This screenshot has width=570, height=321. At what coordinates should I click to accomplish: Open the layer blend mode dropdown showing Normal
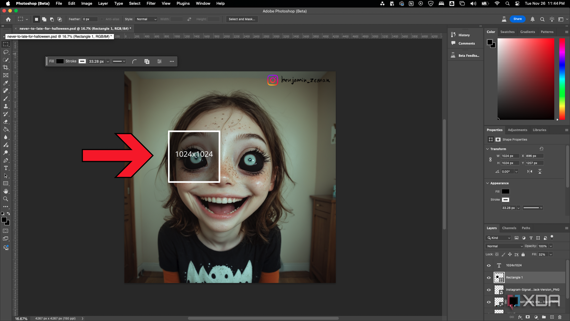[x=504, y=246]
